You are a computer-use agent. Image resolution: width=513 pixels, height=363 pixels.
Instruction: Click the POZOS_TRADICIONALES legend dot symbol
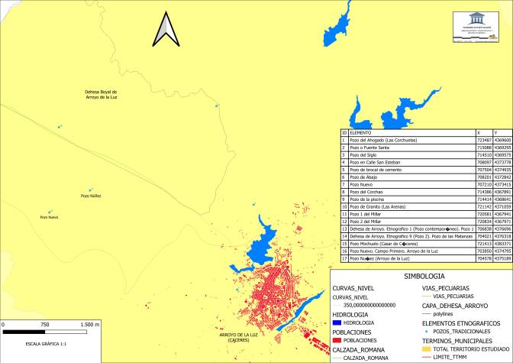(426, 333)
